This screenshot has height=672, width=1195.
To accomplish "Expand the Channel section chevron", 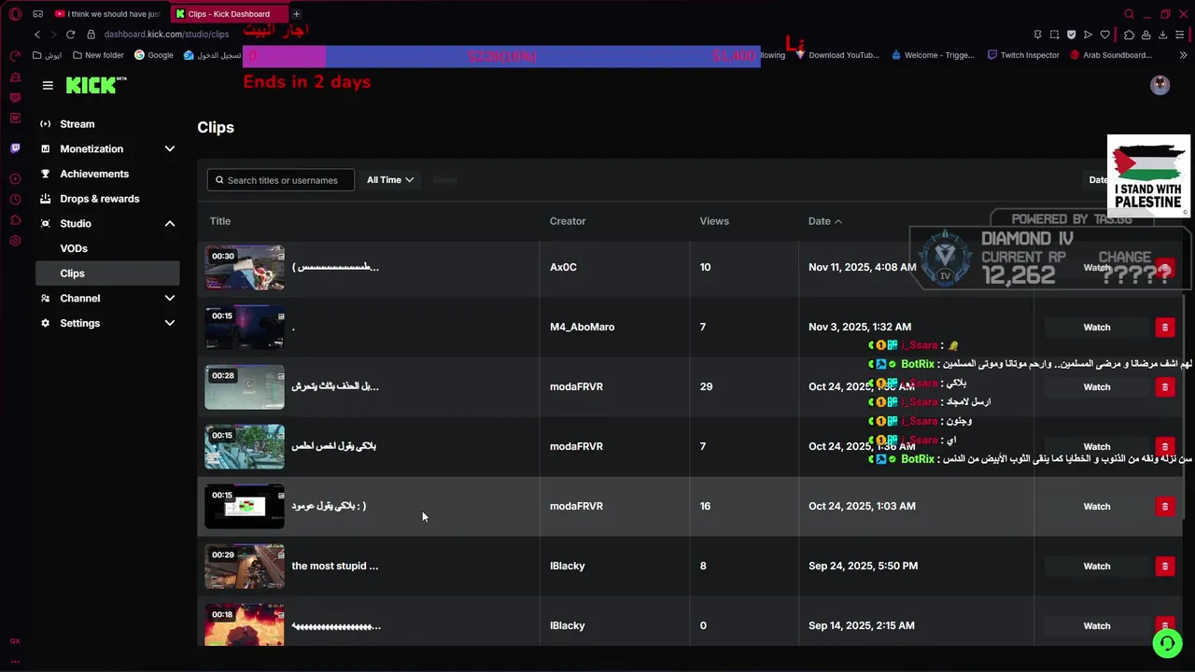I will pos(170,298).
